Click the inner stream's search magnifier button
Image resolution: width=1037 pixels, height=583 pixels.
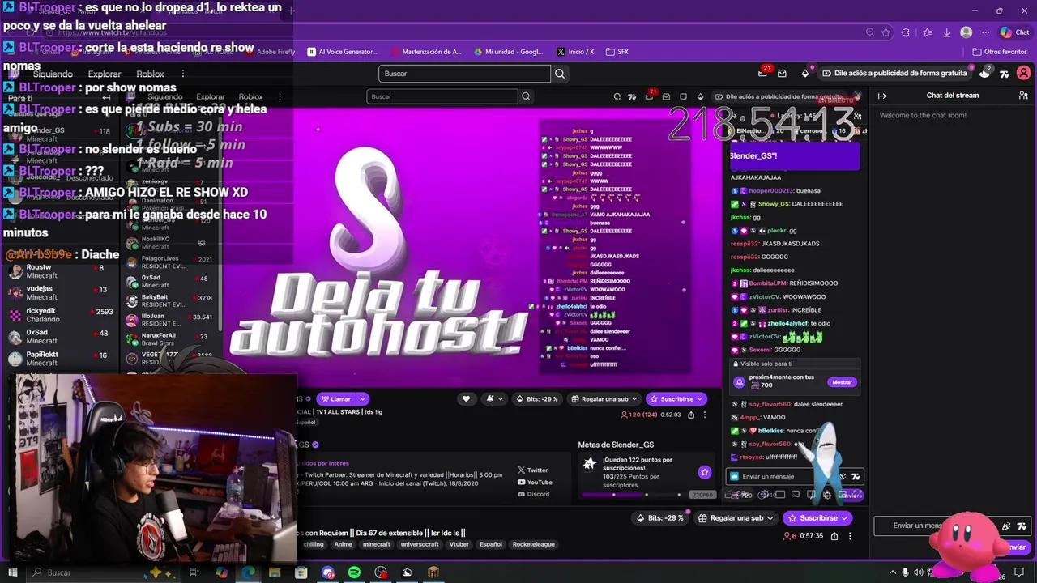coord(526,96)
